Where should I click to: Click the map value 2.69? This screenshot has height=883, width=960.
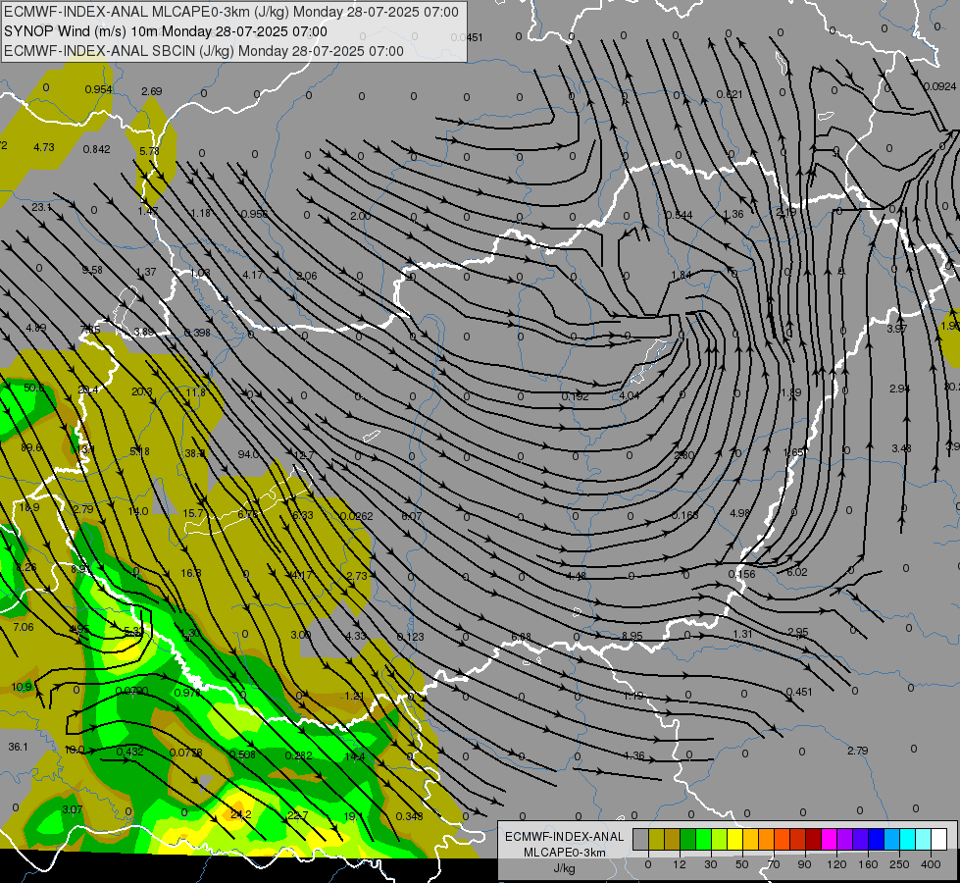coord(151,91)
